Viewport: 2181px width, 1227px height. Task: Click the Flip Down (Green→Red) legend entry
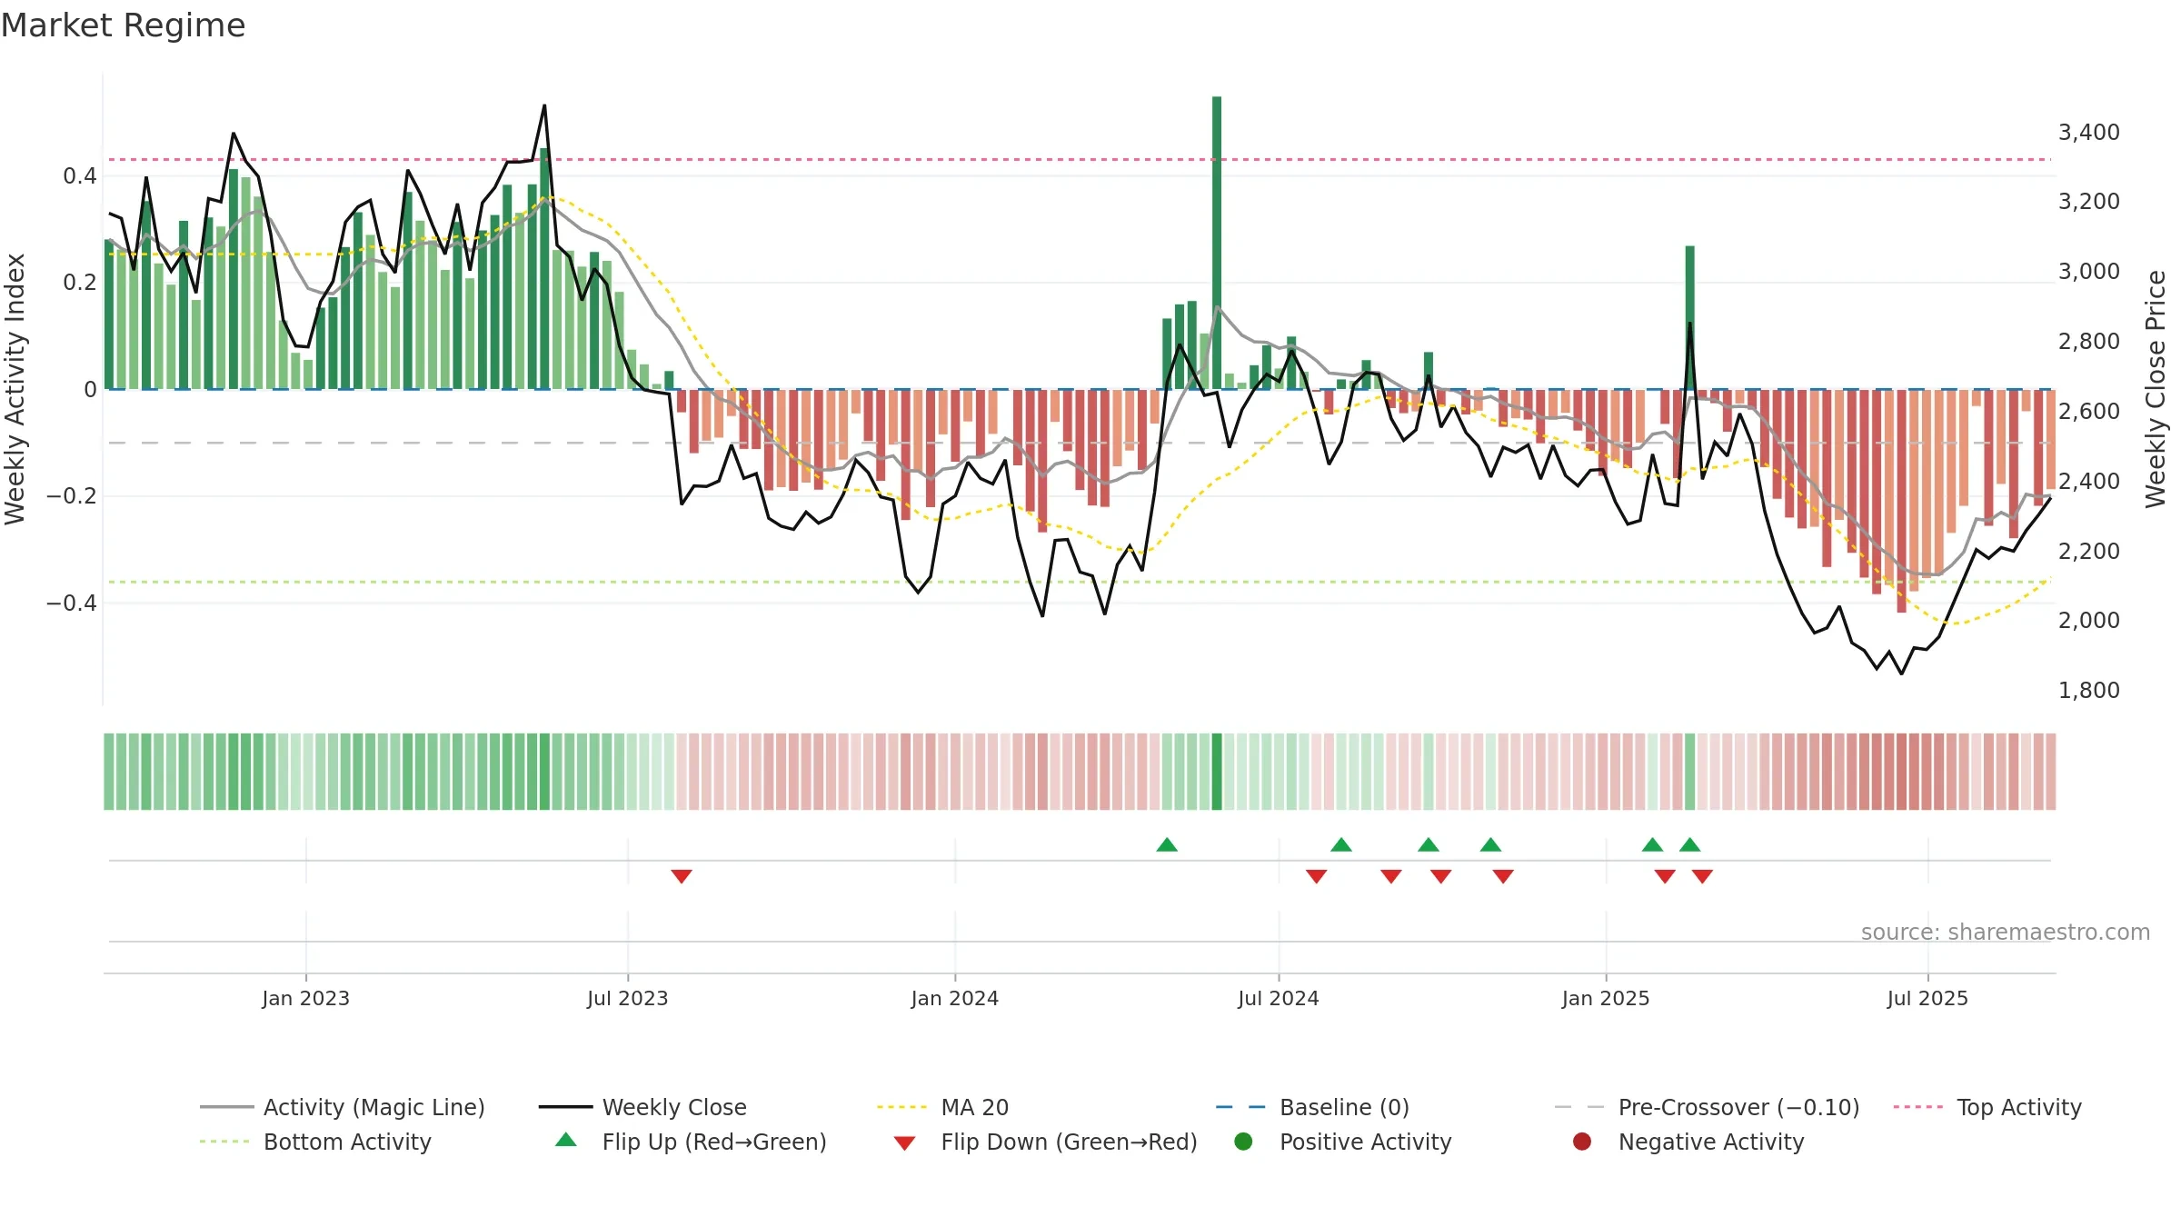[1045, 1142]
